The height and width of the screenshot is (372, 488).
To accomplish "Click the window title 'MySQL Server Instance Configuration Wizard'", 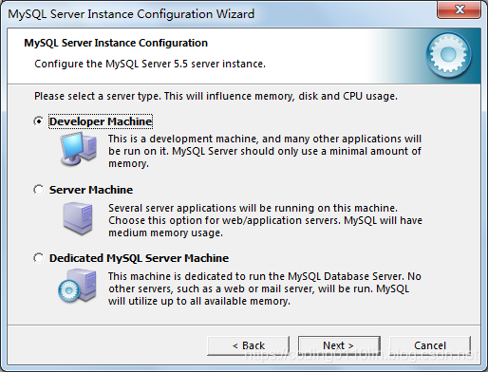I will point(131,14).
